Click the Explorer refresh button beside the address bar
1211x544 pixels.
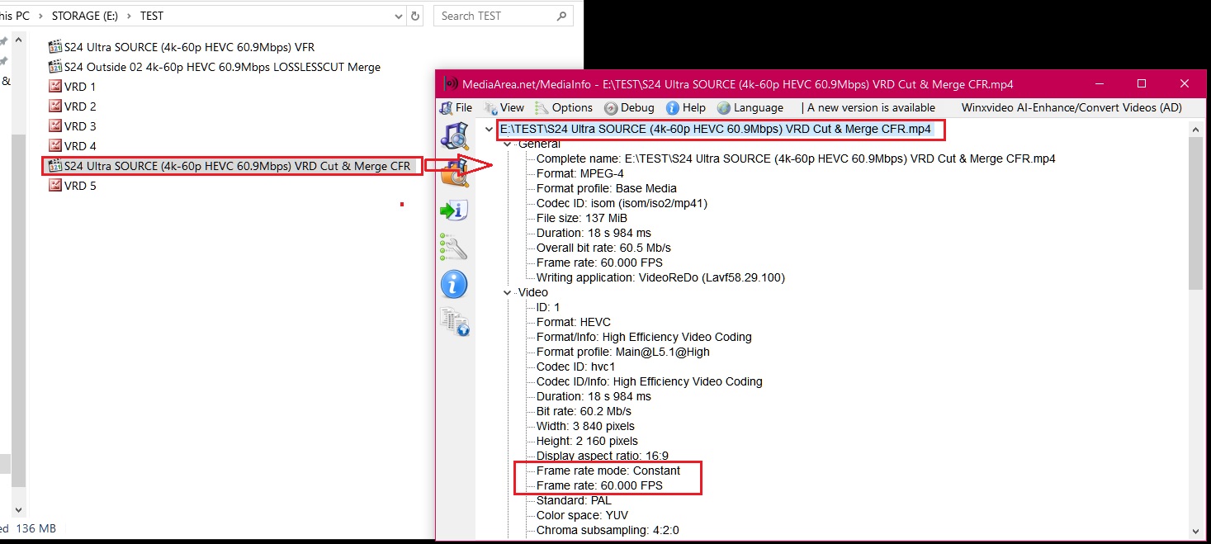tap(415, 16)
